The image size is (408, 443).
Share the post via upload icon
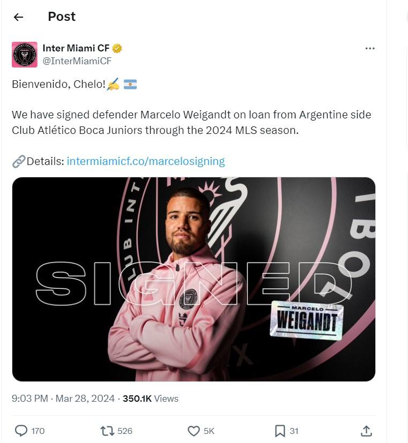pyautogui.click(x=366, y=431)
